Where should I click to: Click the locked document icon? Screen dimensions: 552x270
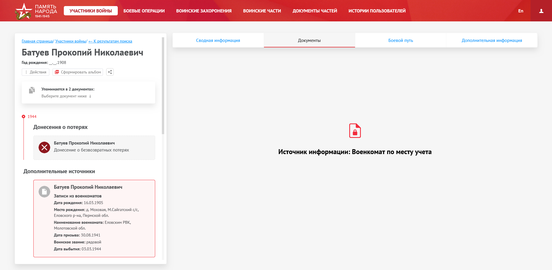(x=355, y=131)
